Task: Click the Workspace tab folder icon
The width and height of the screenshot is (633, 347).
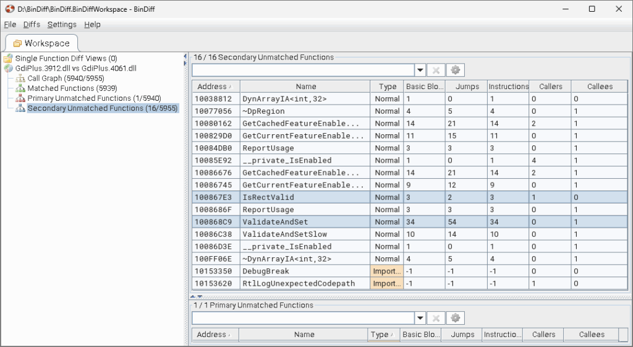Action: click(17, 43)
